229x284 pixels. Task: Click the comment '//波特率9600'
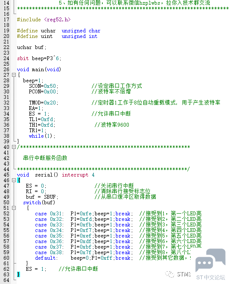coord(112,125)
